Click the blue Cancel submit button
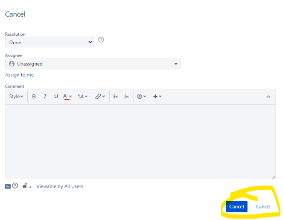Image resolution: width=283 pixels, height=220 pixels. point(236,206)
